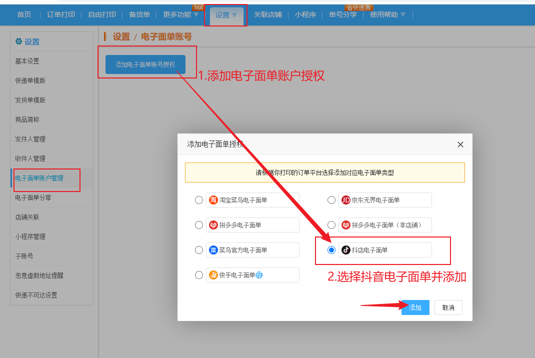535x358 pixels.
Task: Click the Douyin logo icon
Action: [x=346, y=250]
